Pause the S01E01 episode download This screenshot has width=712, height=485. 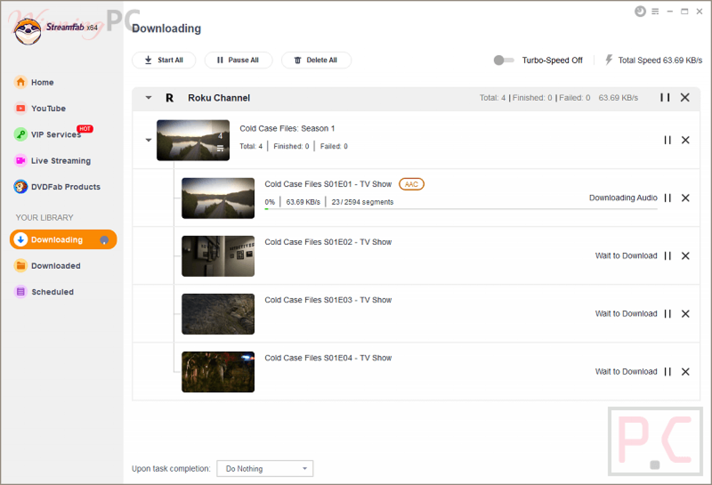tap(667, 198)
